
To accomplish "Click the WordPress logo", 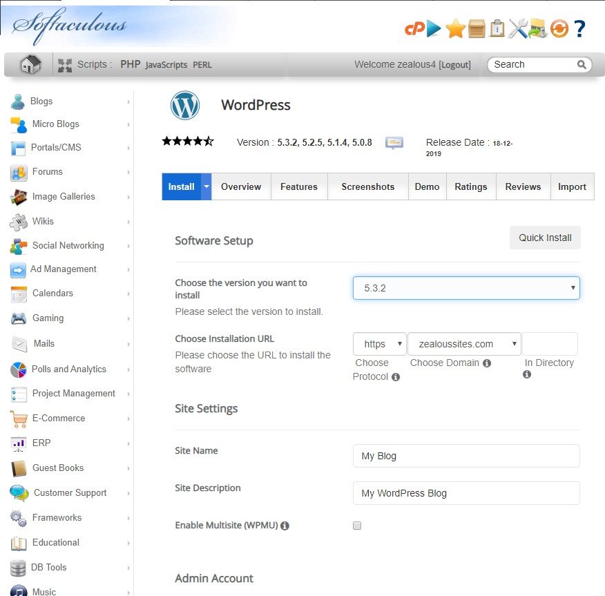I will point(185,105).
